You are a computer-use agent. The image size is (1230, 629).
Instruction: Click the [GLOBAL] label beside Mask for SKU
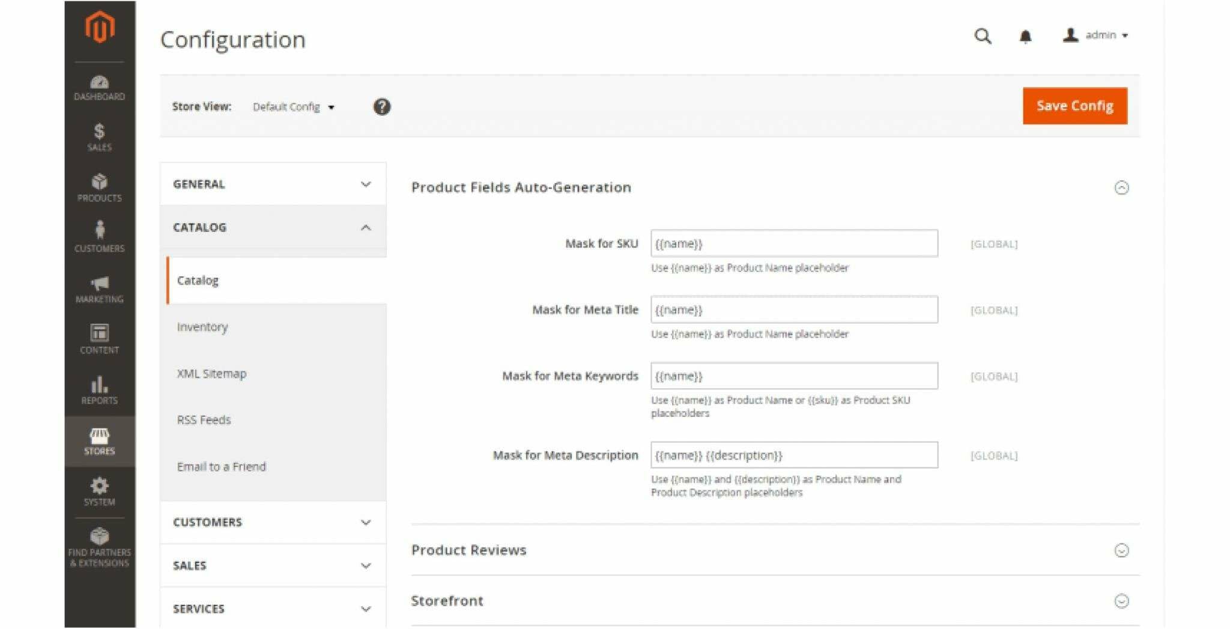pos(994,244)
